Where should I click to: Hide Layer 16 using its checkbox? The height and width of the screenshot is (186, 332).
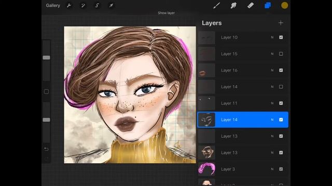point(281,70)
